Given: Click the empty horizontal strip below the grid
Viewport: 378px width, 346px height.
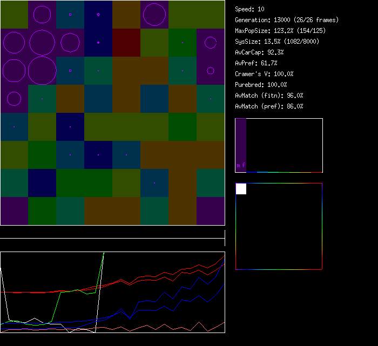Looking at the screenshot, I should [112, 233].
